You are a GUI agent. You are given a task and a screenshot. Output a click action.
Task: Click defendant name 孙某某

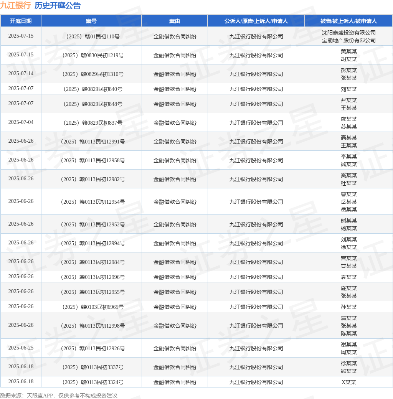coord(349,307)
